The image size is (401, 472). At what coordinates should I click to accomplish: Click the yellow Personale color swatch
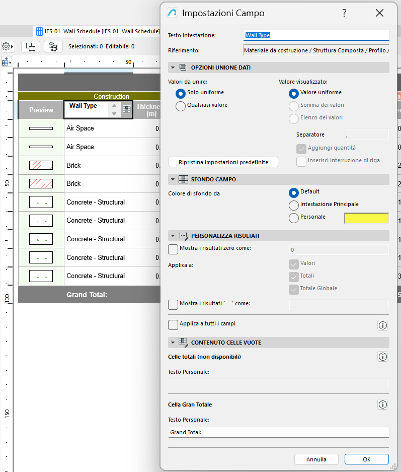[x=367, y=218]
